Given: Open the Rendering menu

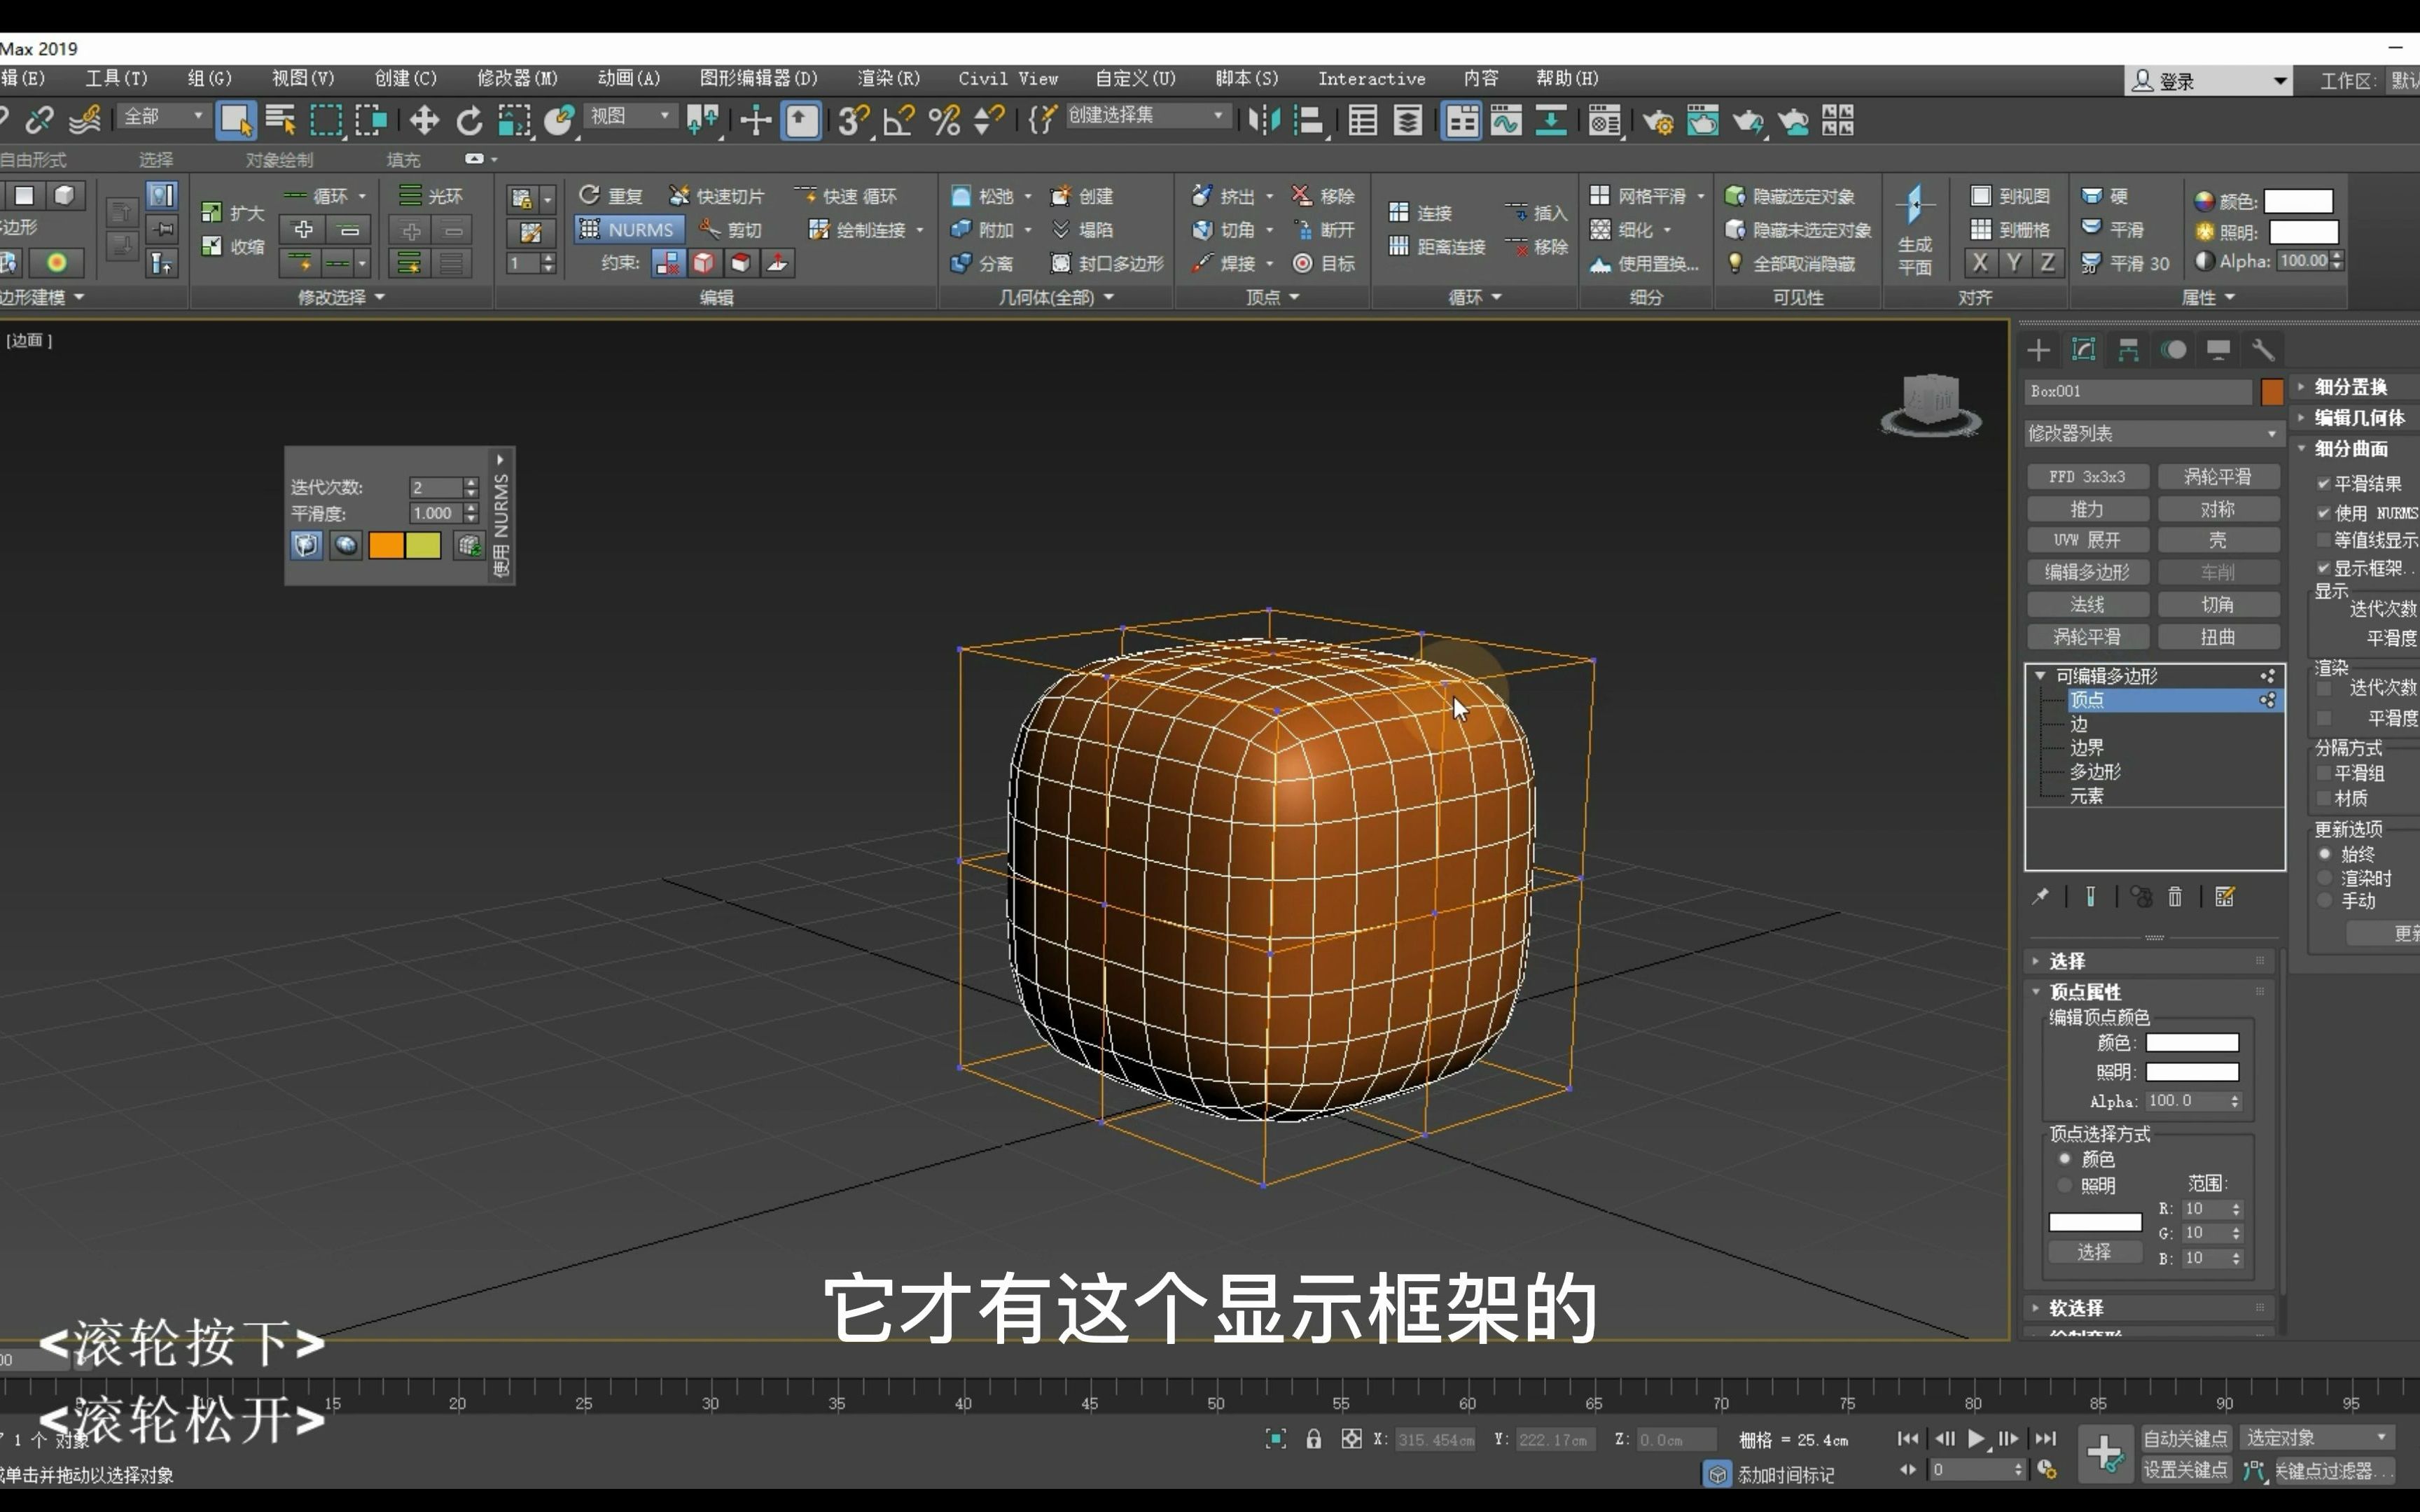Looking at the screenshot, I should [887, 78].
